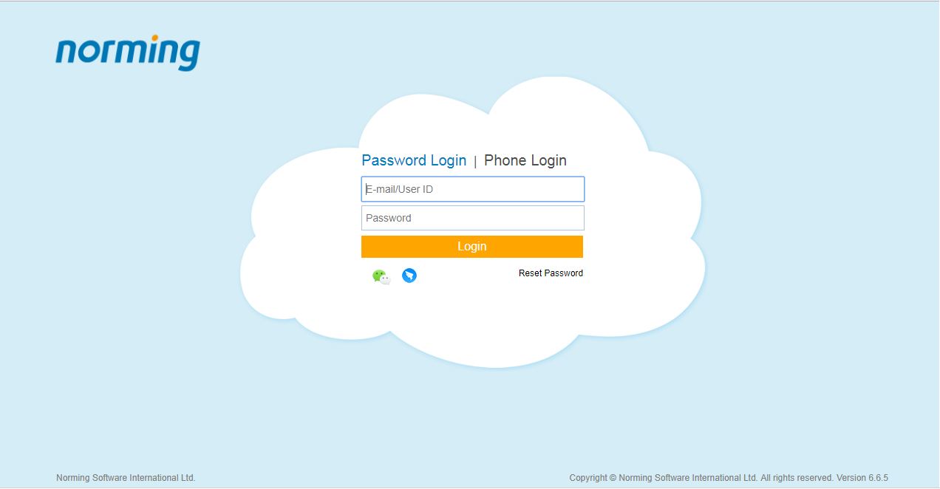940x489 pixels.
Task: Click Norming Software International Ltd. footer text
Action: coord(126,478)
